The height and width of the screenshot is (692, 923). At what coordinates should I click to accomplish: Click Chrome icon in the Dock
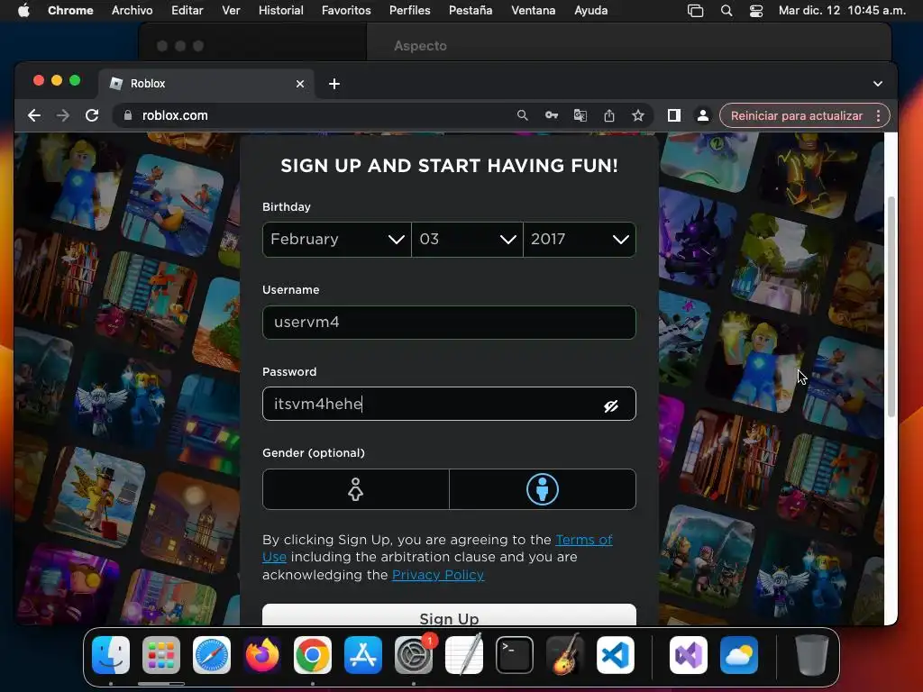click(x=313, y=655)
